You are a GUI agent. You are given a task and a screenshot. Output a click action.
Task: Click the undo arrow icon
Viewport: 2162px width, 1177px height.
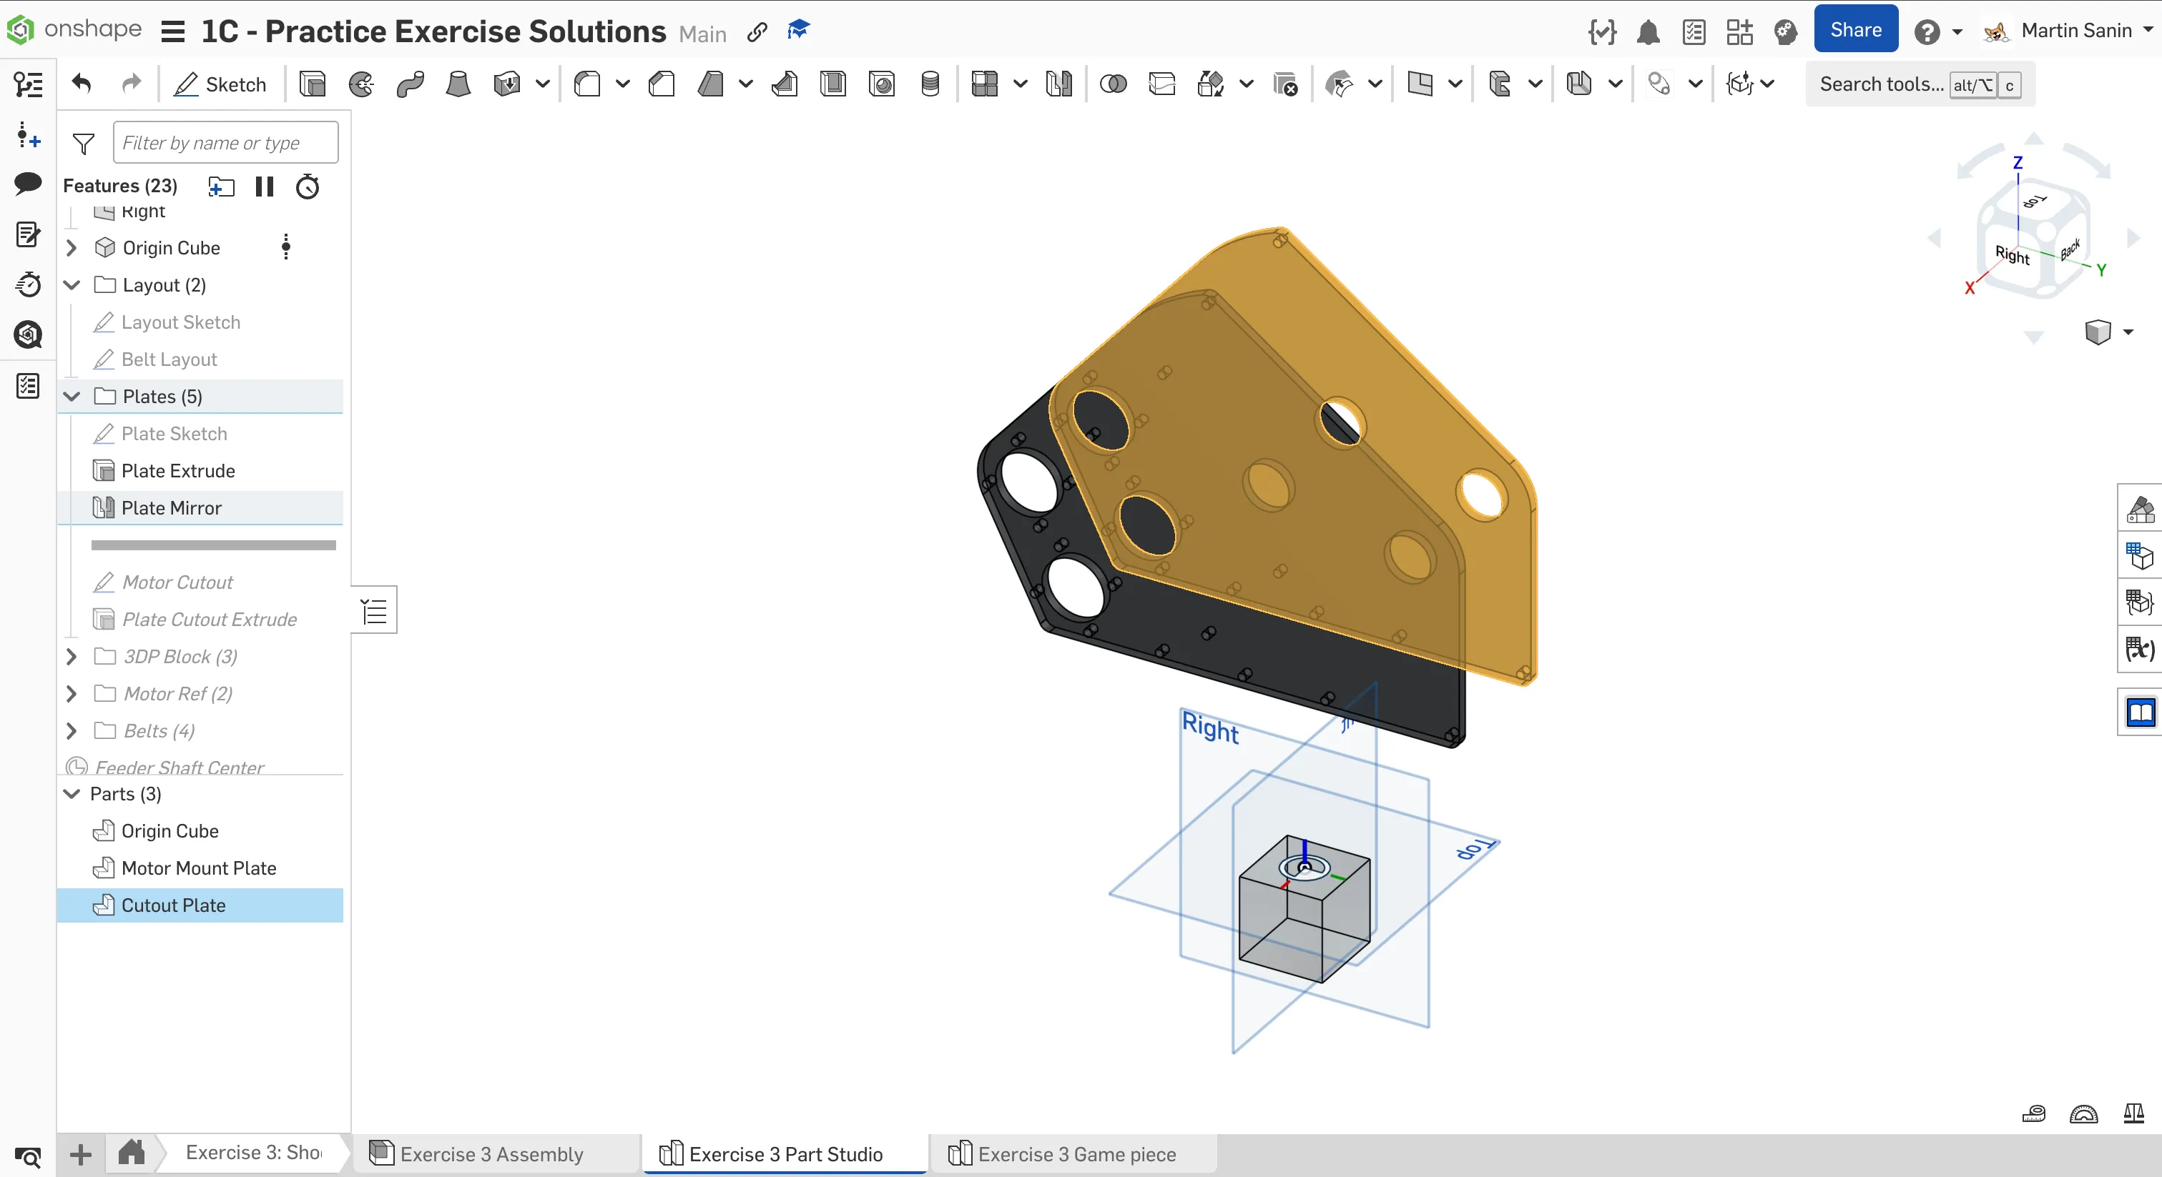pyautogui.click(x=82, y=84)
